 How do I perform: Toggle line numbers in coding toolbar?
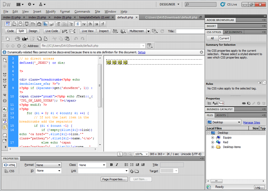point(5,109)
